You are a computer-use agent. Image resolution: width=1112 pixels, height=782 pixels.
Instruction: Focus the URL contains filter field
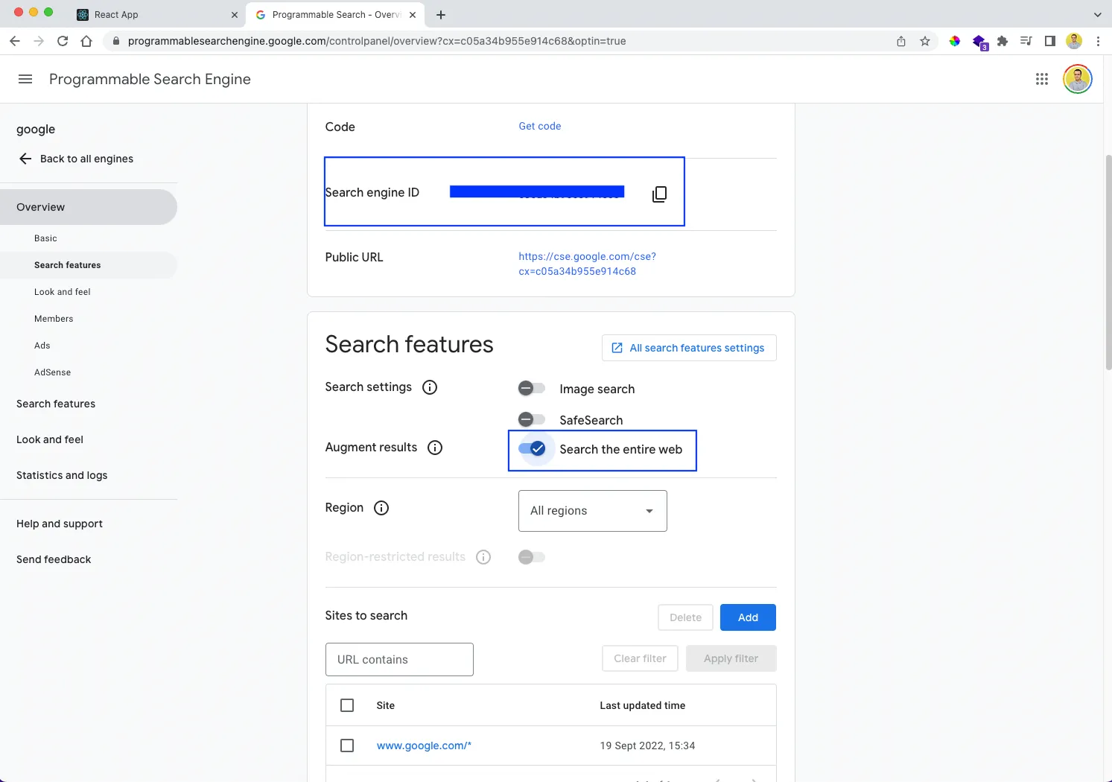[399, 660]
